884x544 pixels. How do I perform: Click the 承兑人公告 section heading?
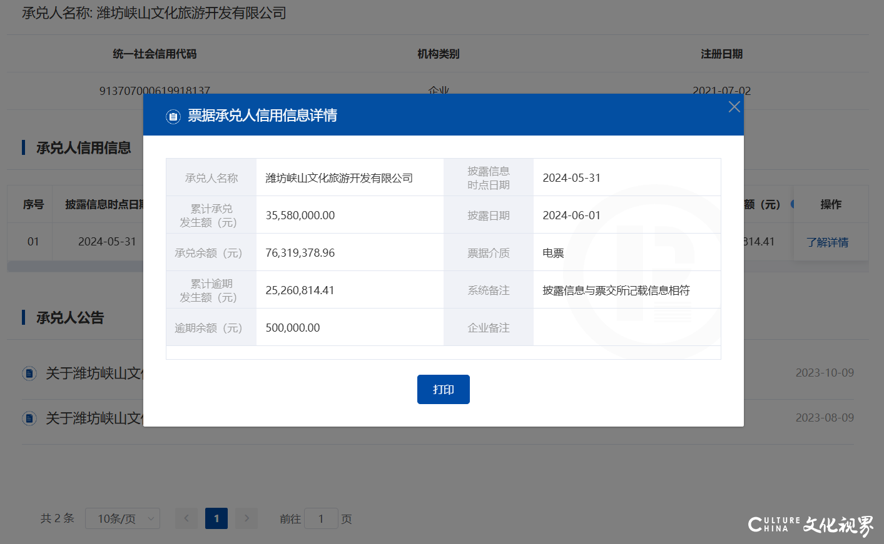coord(70,318)
